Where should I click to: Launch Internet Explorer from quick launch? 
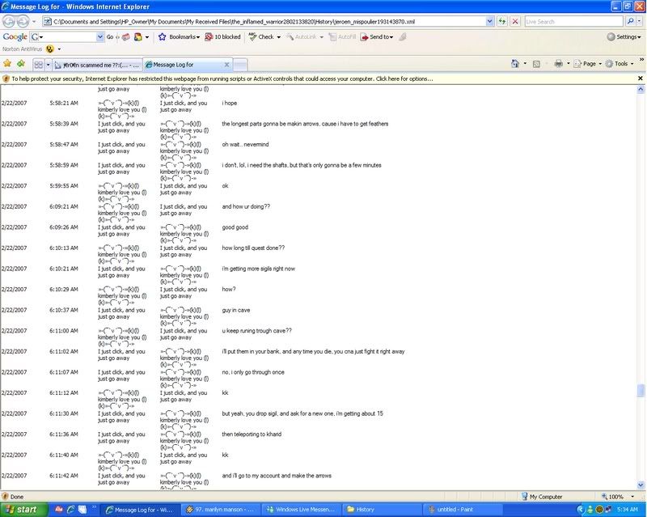click(71, 510)
